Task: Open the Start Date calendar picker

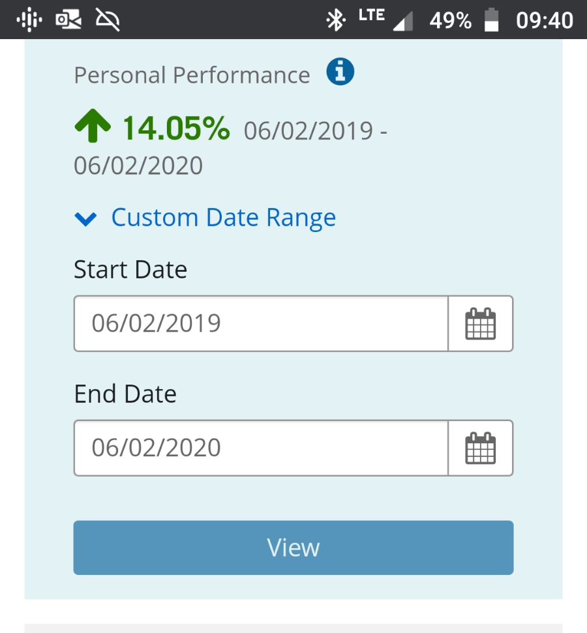Action: pos(481,324)
